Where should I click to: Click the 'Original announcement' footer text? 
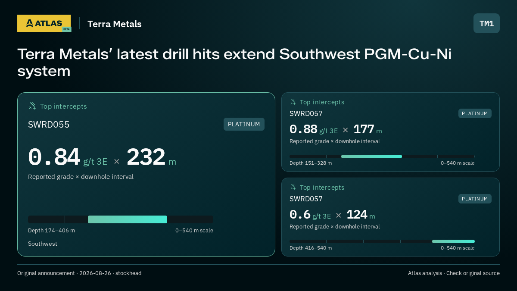pyautogui.click(x=79, y=273)
